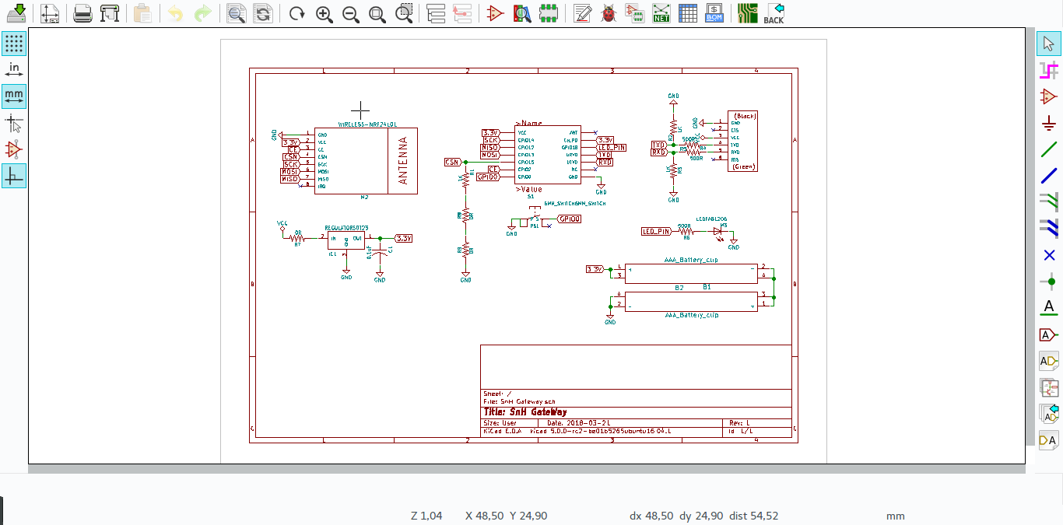The height and width of the screenshot is (525, 1063).
Task: Pick the Place Junction tool
Action: coord(1049,282)
